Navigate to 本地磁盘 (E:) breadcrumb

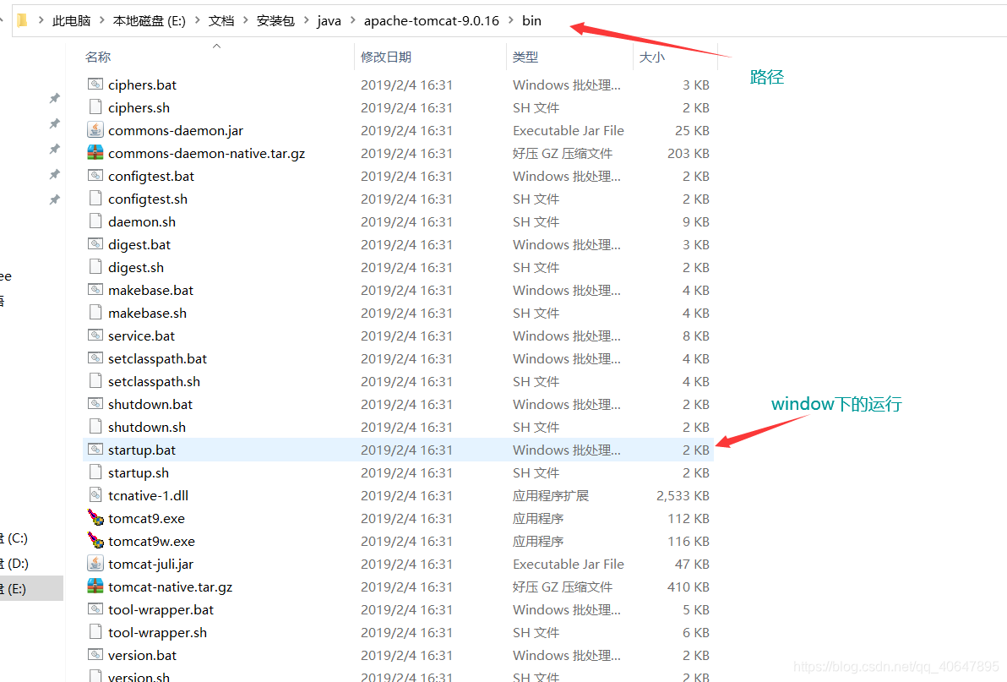pyautogui.click(x=149, y=20)
